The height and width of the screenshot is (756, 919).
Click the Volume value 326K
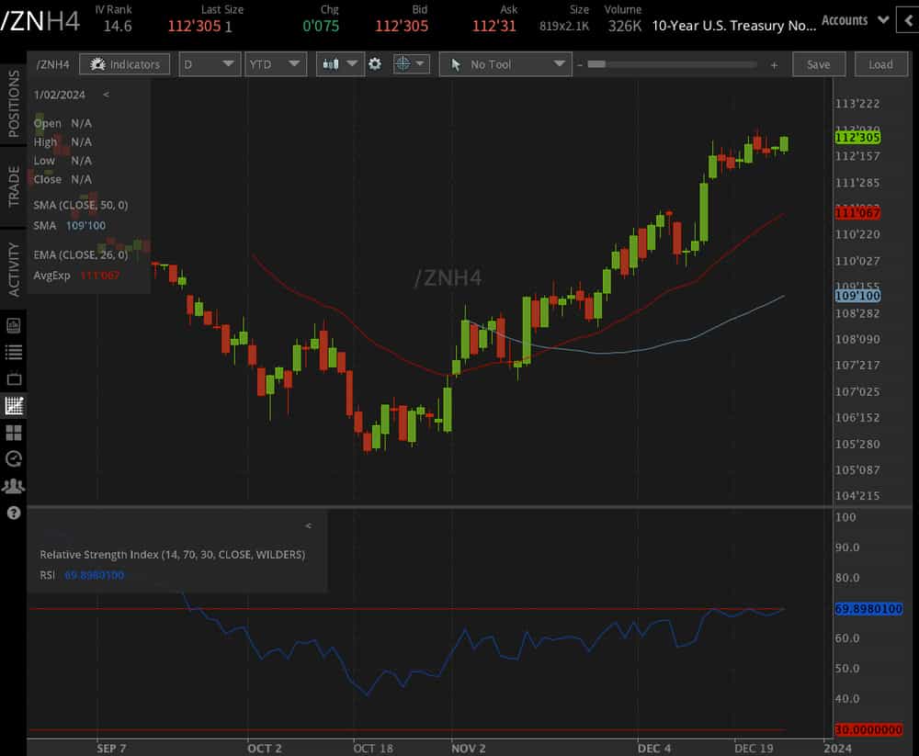click(x=625, y=27)
